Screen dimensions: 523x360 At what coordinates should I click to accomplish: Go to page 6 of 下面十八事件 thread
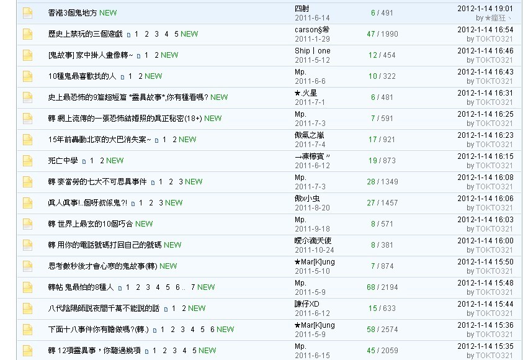[x=212, y=330]
